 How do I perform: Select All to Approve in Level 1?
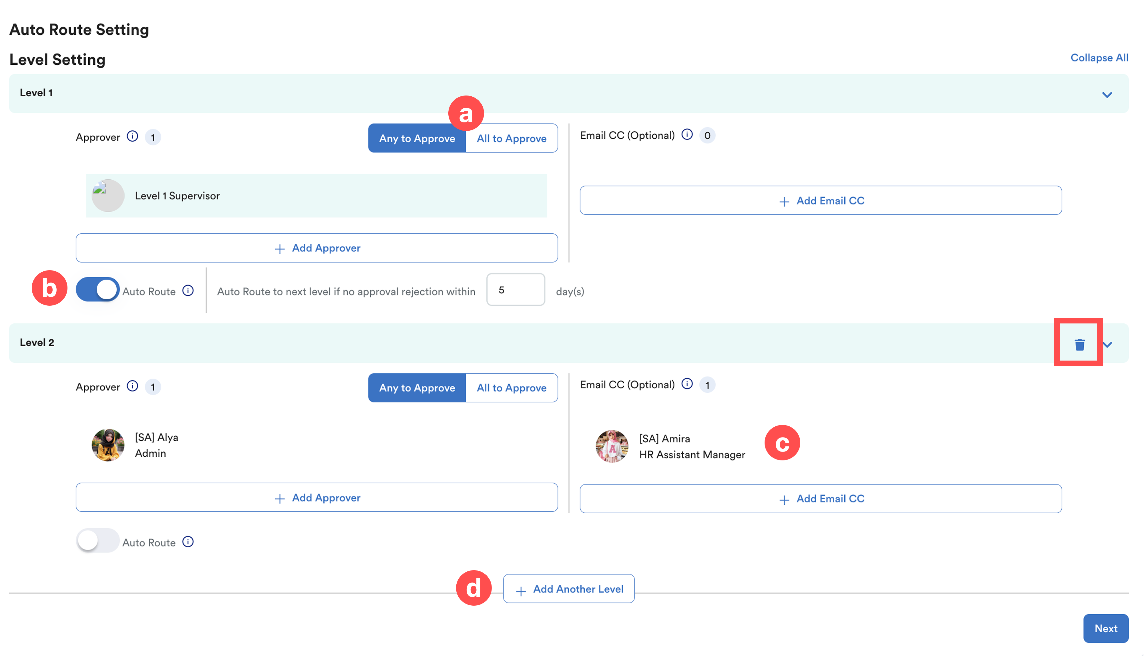pos(511,138)
